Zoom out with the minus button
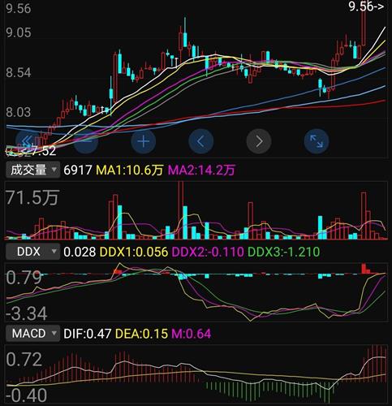 [86, 141]
